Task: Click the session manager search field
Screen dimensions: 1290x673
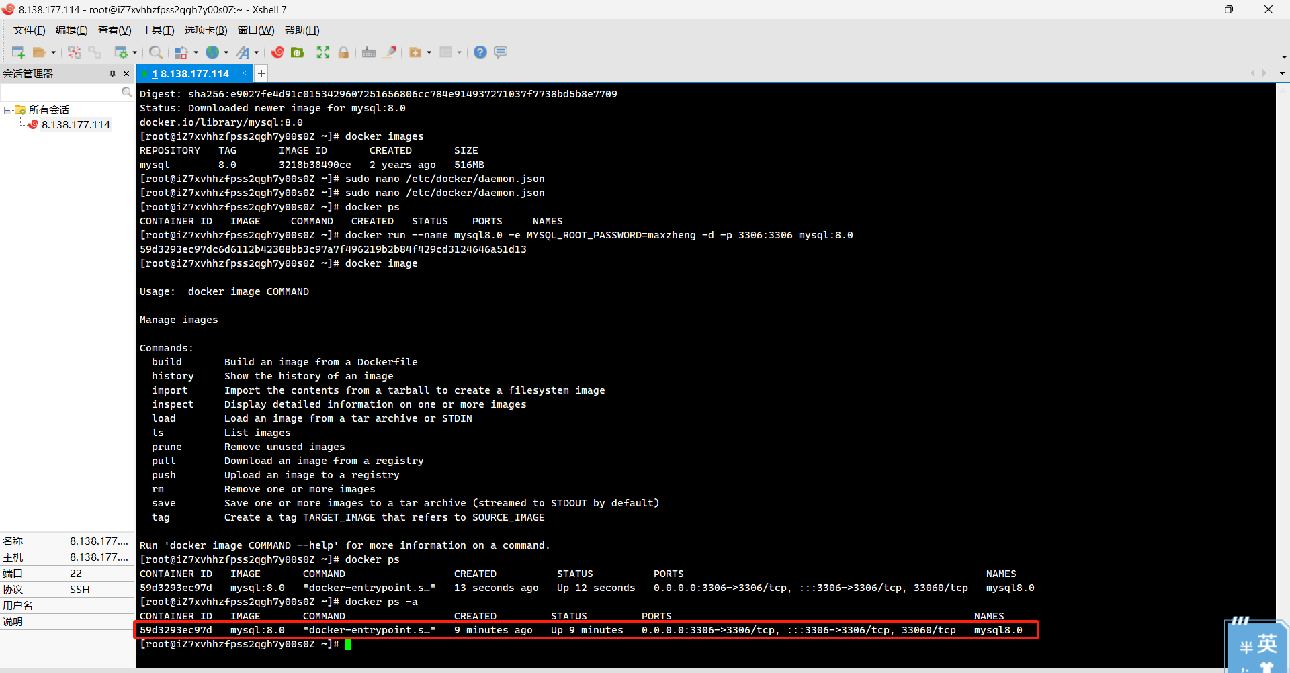Action: pos(60,92)
